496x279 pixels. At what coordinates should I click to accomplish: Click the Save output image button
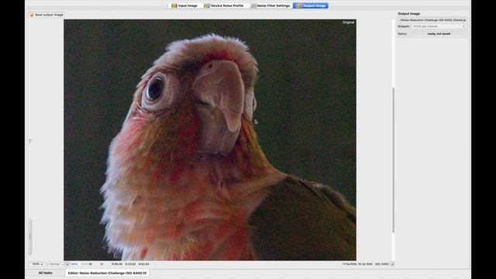tap(46, 15)
